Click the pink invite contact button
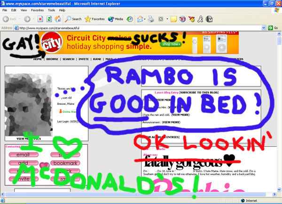 23,179
